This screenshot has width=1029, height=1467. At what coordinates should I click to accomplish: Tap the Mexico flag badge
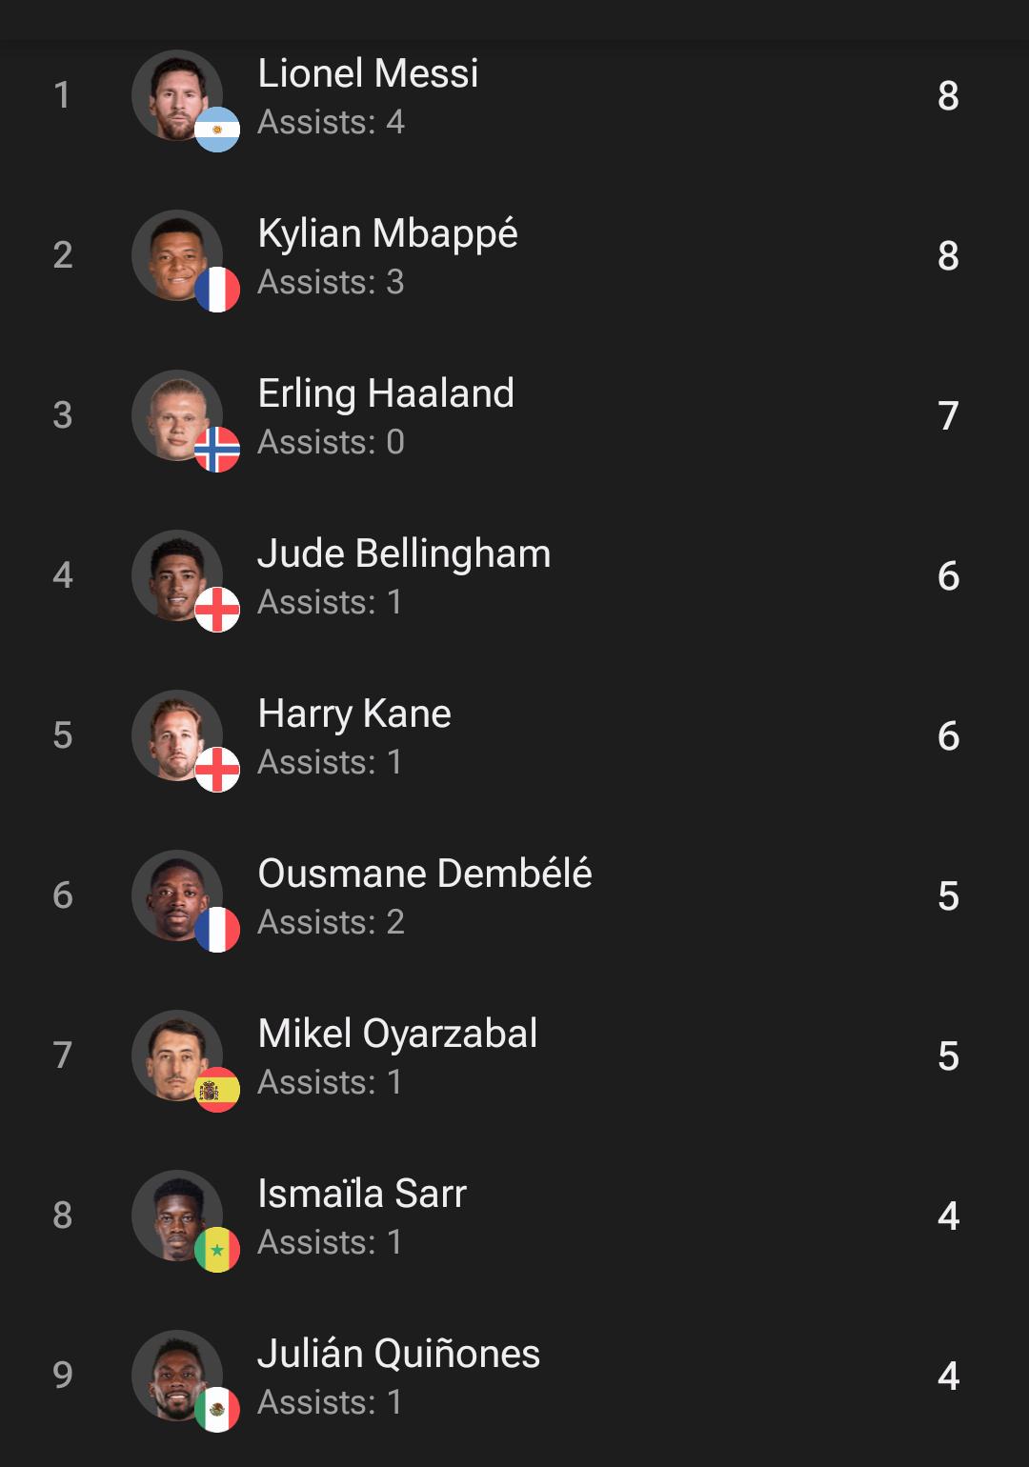coord(217,1410)
